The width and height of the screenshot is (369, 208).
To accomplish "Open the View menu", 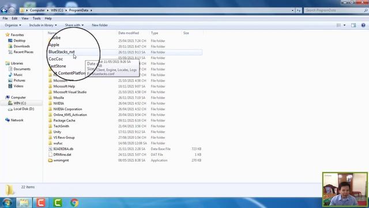I will [x=25, y=18].
